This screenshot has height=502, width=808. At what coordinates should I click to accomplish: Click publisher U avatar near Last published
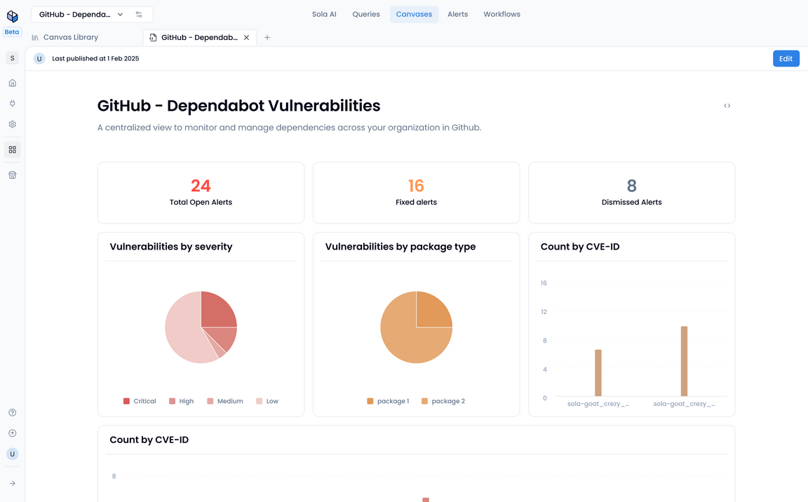pos(39,59)
